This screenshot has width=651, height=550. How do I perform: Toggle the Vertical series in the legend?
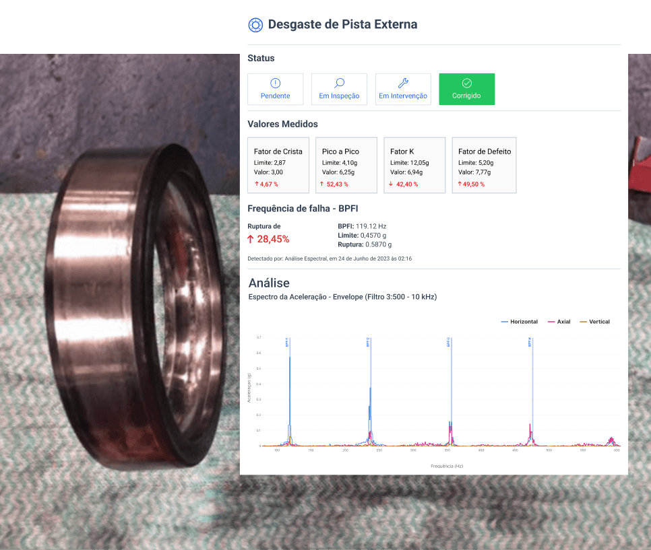(596, 322)
